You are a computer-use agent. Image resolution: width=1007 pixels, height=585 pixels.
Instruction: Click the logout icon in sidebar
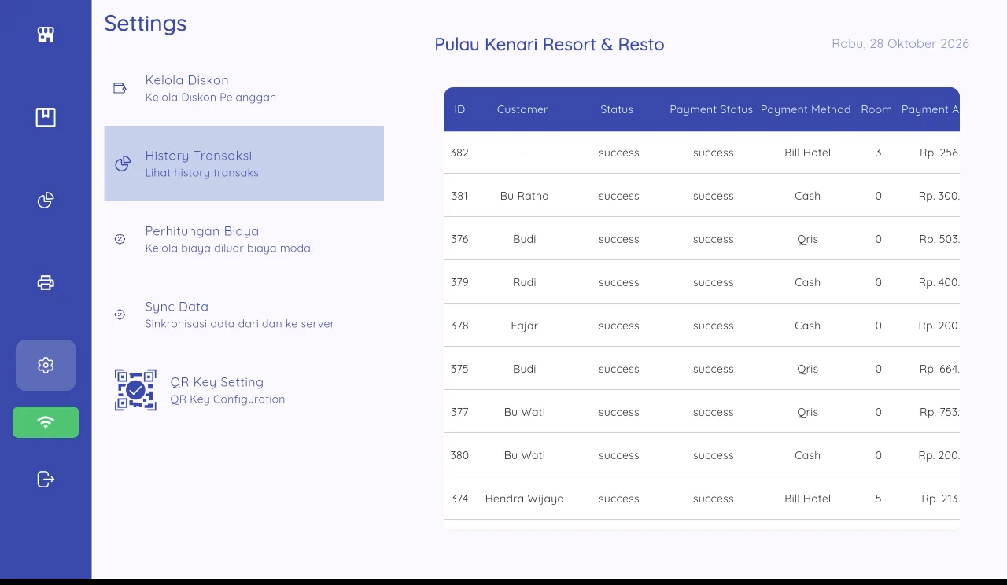tap(46, 479)
